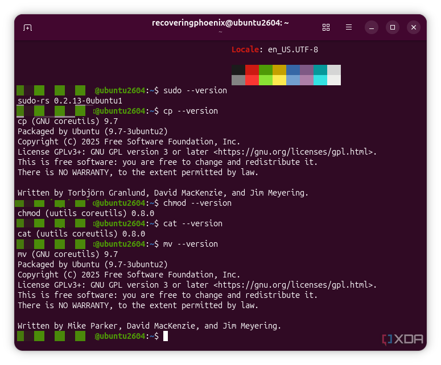
Task: Click the dark red color swatch
Action: click(x=252, y=70)
